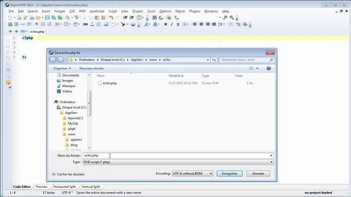Click the dialog help question mark icon

(269, 68)
